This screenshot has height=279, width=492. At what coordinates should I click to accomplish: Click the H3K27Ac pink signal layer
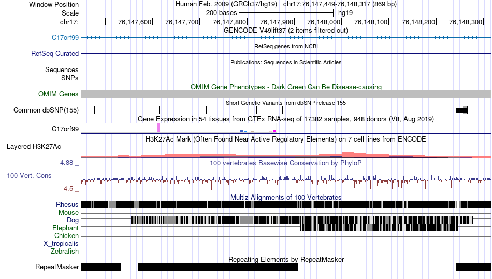pos(286,155)
